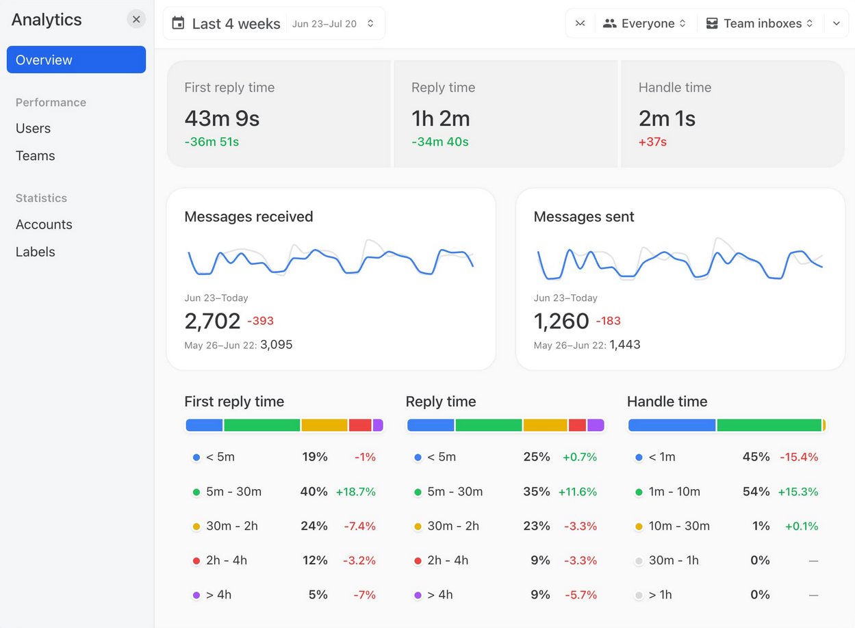Viewport: 855px width, 628px height.
Task: Go to Labels statistics
Action: [36, 252]
